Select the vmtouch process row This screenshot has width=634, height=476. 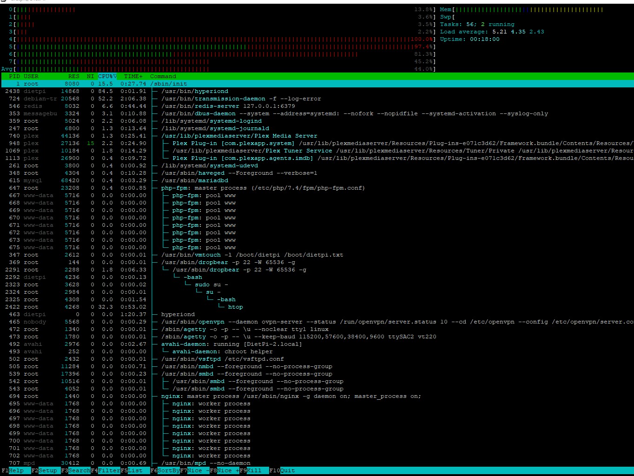tap(317, 255)
